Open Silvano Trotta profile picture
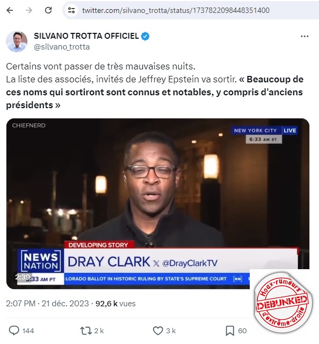Image resolution: width=319 pixels, height=344 pixels. (17, 41)
